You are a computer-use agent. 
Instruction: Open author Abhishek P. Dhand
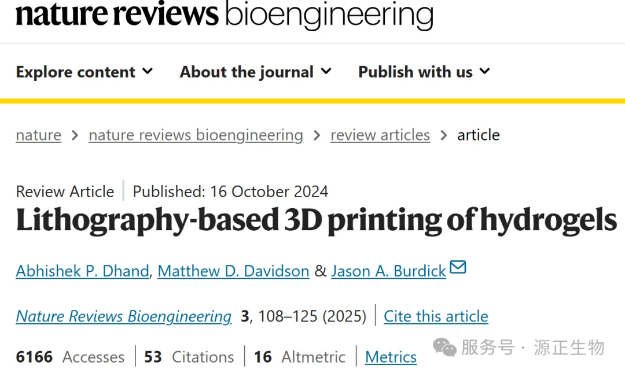pos(82,271)
